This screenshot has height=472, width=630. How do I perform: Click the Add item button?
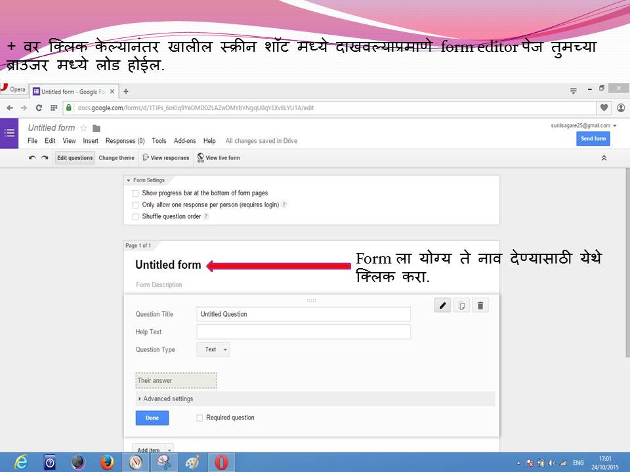[x=149, y=450]
